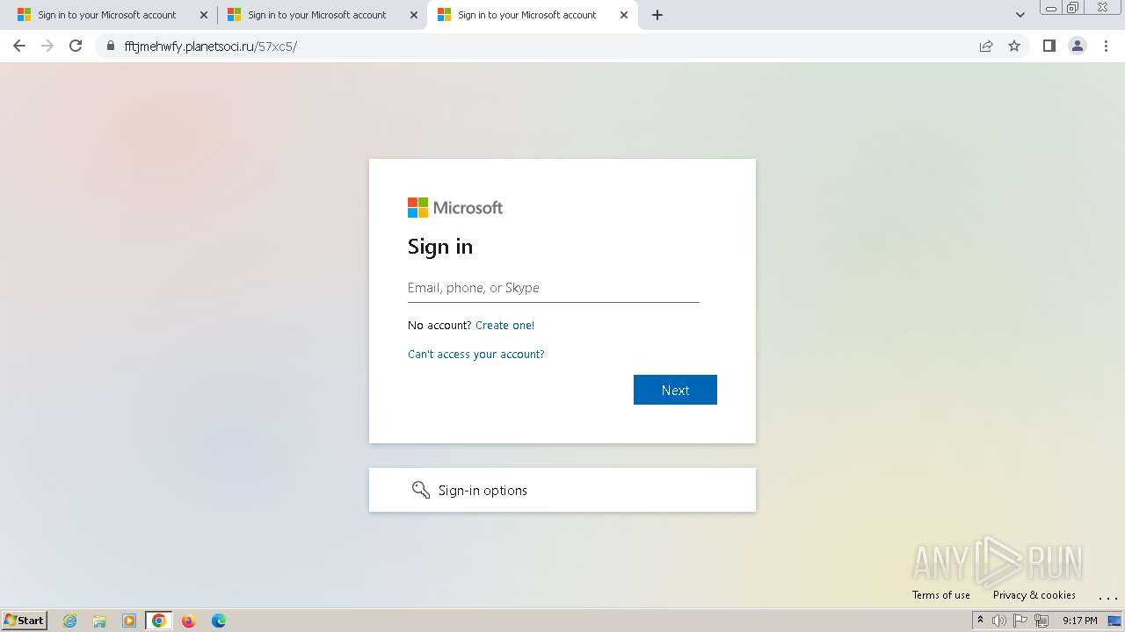The width and height of the screenshot is (1125, 632).
Task: Open a new tab with the plus button
Action: (x=657, y=15)
